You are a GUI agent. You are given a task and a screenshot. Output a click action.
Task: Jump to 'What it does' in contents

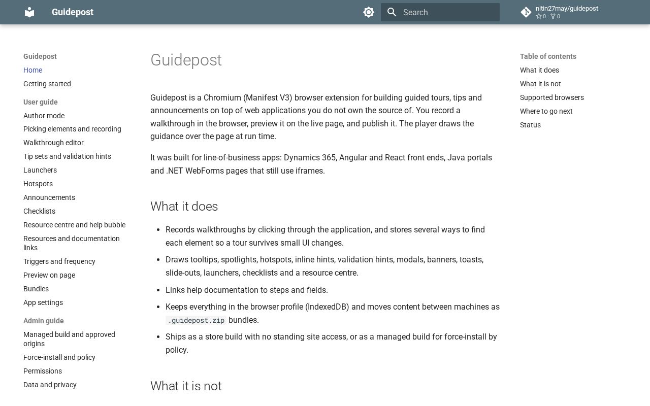(x=539, y=70)
